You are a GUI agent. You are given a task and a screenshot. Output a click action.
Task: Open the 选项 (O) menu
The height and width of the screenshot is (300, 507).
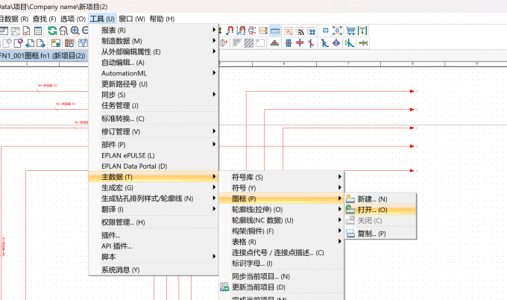(73, 19)
